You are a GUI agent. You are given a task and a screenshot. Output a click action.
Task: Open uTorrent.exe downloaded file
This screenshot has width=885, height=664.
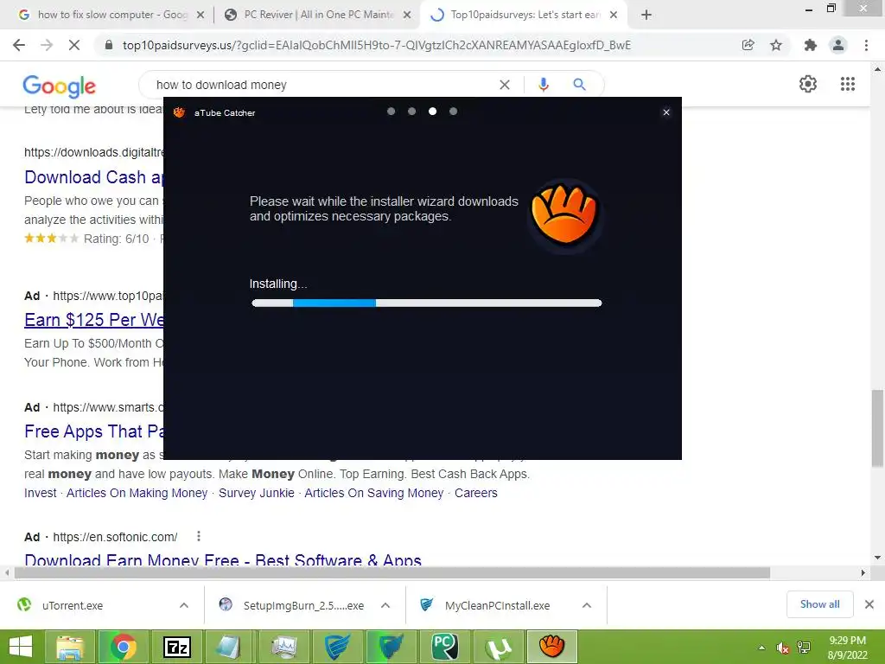point(73,605)
